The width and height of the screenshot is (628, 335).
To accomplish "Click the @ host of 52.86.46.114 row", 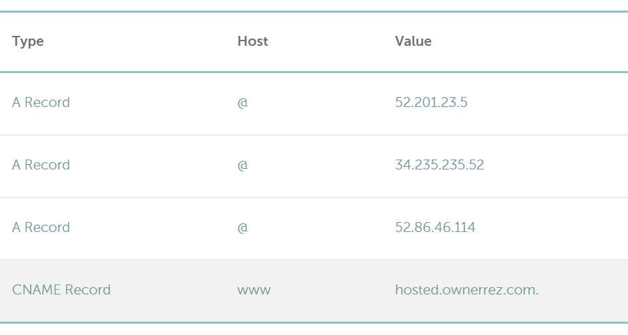I will pos(243,228).
